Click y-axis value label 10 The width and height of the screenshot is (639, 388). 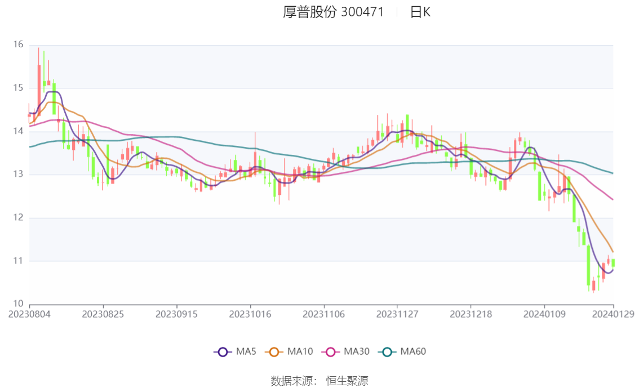pyautogui.click(x=18, y=304)
